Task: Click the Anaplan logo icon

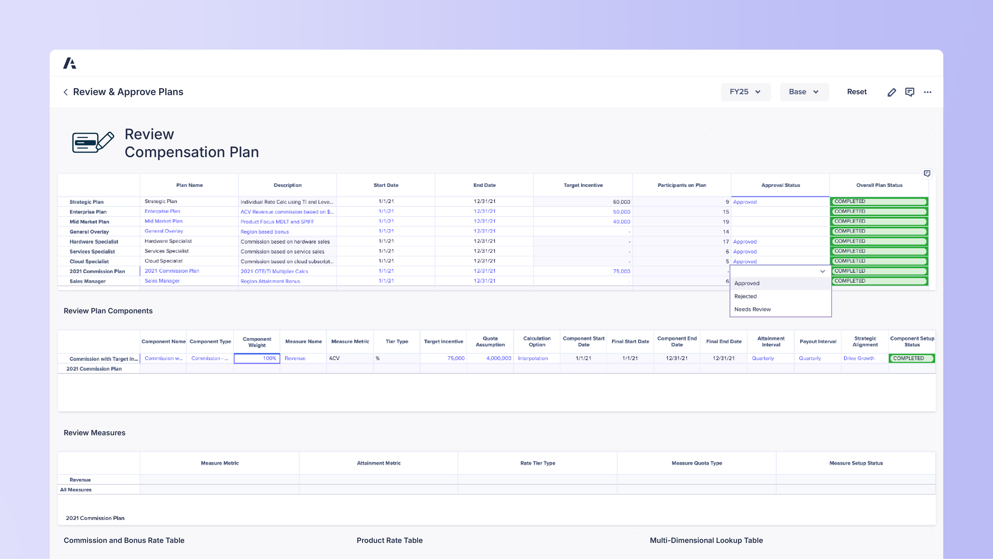Action: 70,63
